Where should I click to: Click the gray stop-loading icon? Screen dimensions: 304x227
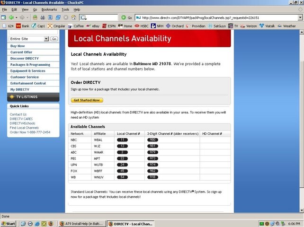(x=66, y=17)
